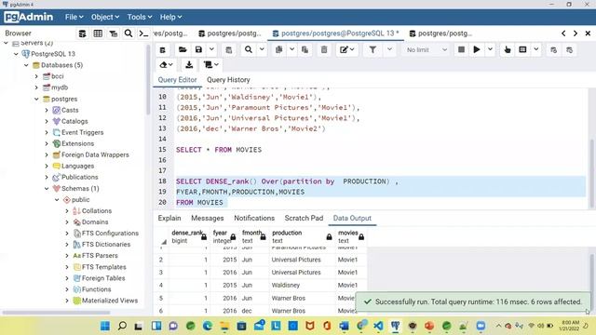Click the Macros toolbar icon
The height and width of the screenshot is (335, 596).
[x=211, y=65]
